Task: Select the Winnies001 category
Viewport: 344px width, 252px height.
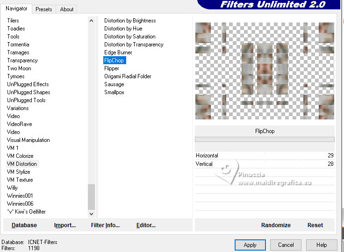Action: 20,195
